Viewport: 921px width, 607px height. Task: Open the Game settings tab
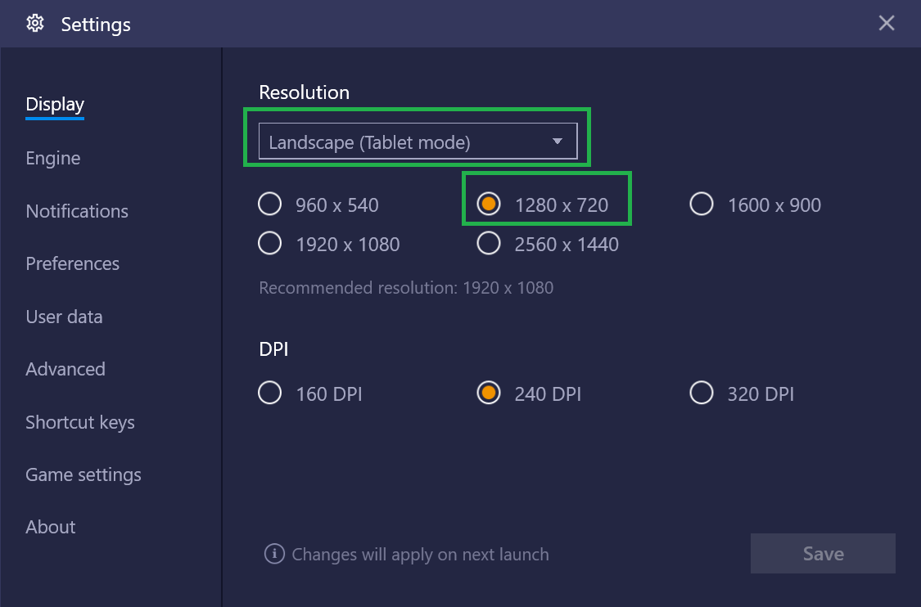[84, 474]
